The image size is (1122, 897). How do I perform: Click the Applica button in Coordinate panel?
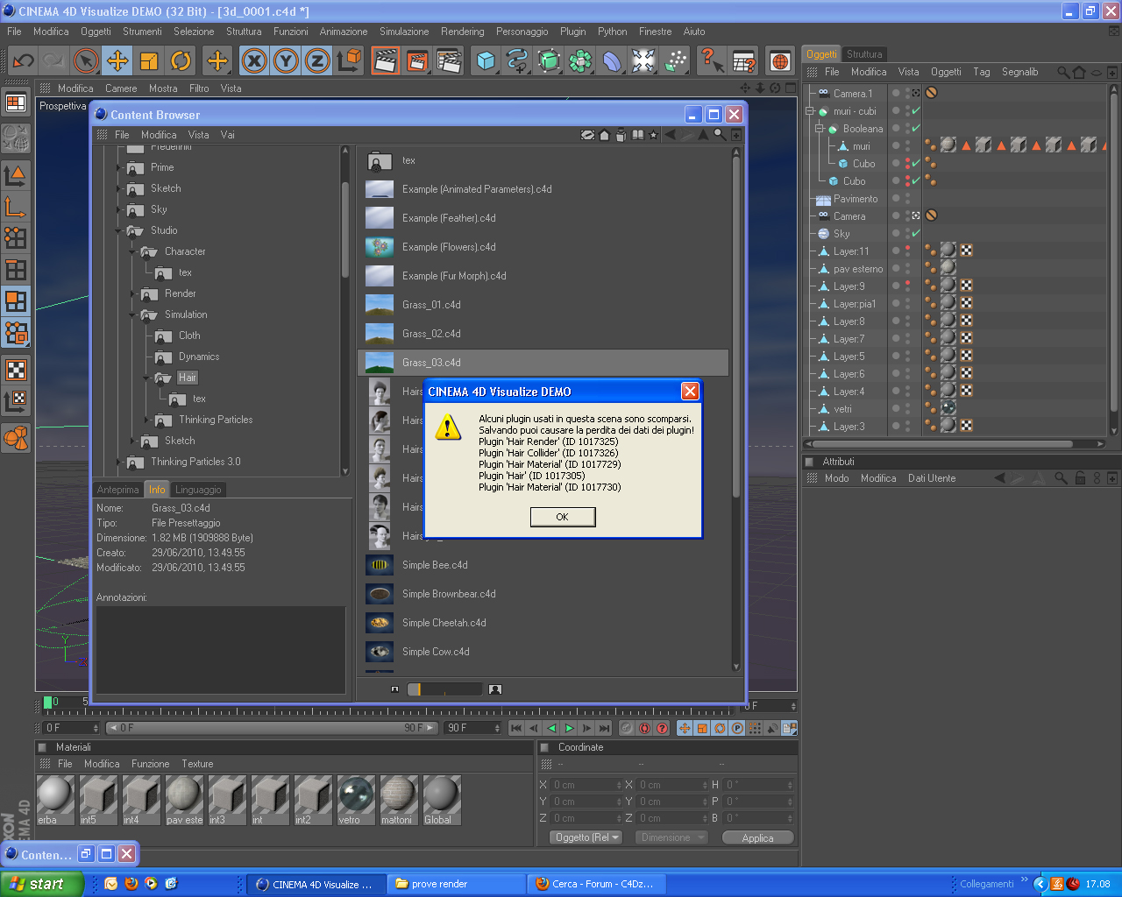[x=757, y=837]
